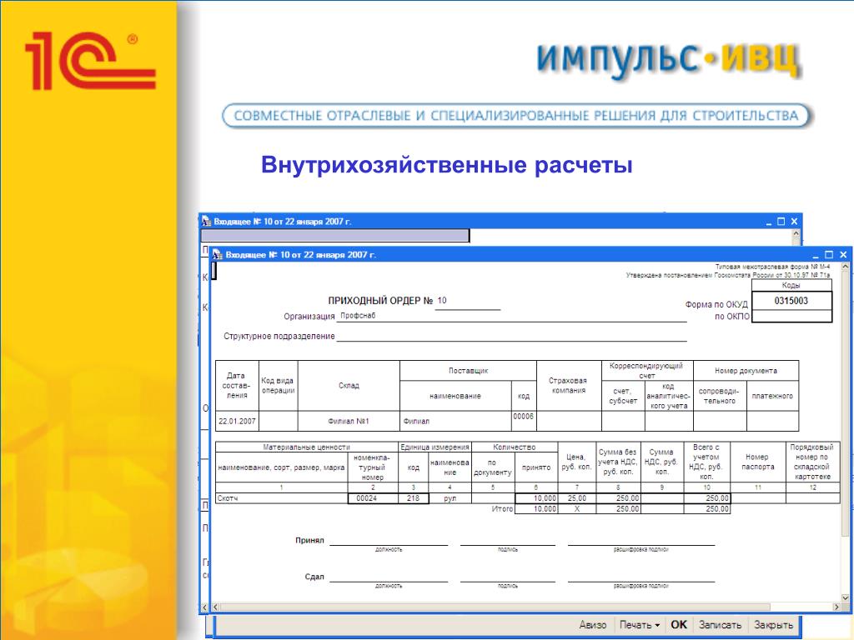Click the Итого label
The height and width of the screenshot is (640, 854).
click(x=502, y=509)
